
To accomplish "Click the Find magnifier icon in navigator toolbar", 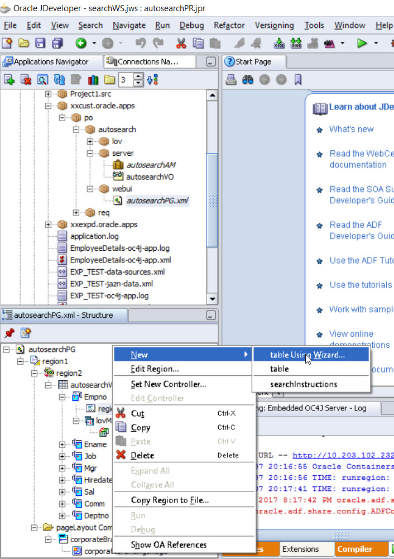I will tap(42, 79).
